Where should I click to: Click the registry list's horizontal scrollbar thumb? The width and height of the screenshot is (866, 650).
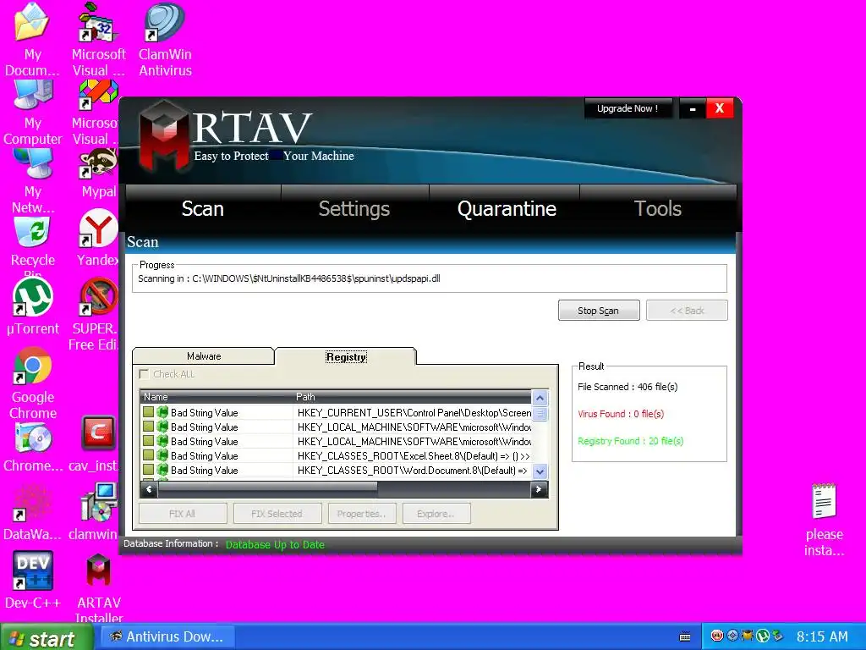[268, 487]
